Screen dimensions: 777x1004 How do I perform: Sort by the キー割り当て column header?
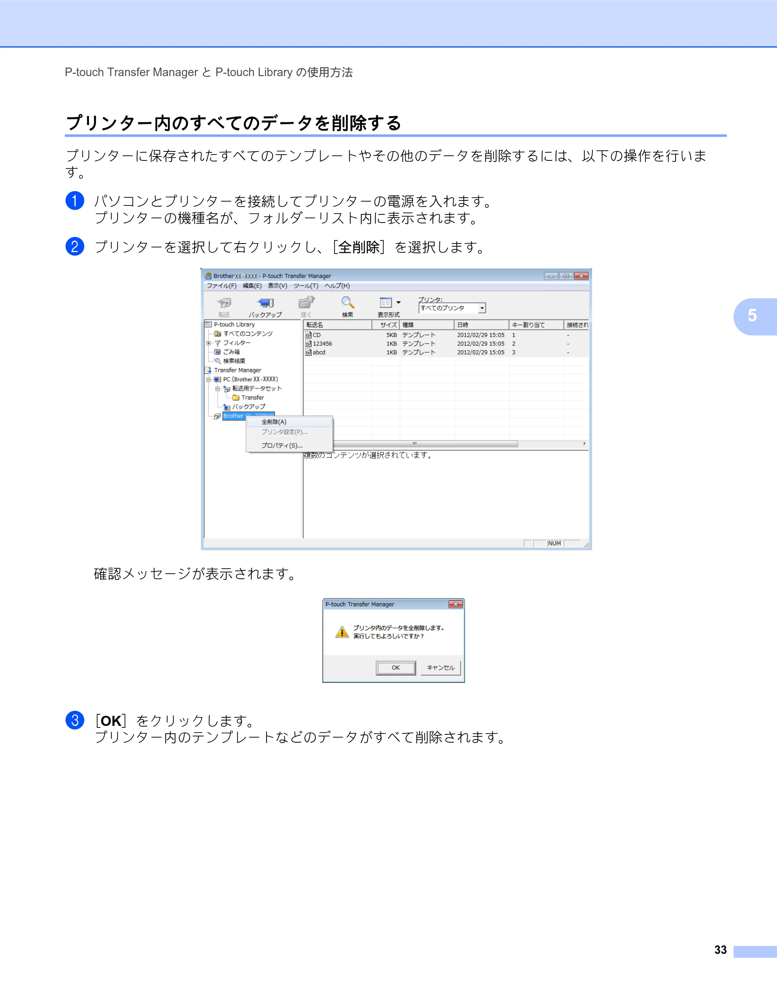(536, 325)
